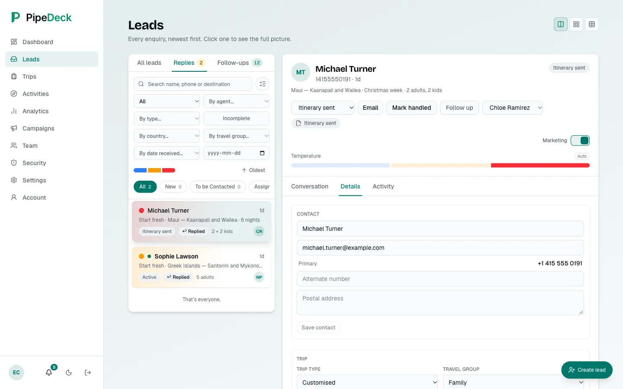Screen dimensions: 623x389
Task: Switch to Follow-ups tab
Action: [x=240, y=63]
